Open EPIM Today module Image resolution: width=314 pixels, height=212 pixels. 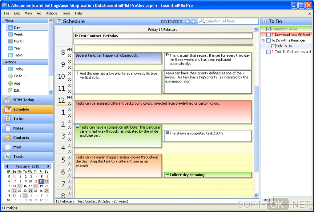(x=28, y=100)
